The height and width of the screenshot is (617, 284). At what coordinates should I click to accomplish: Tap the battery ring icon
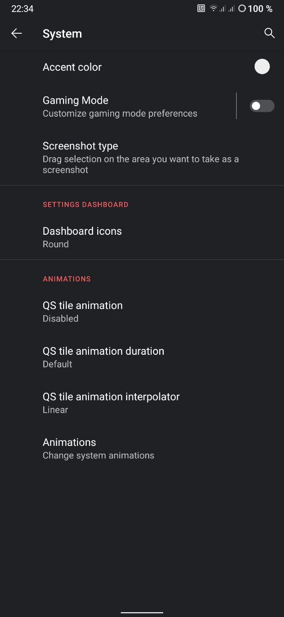[x=242, y=9]
